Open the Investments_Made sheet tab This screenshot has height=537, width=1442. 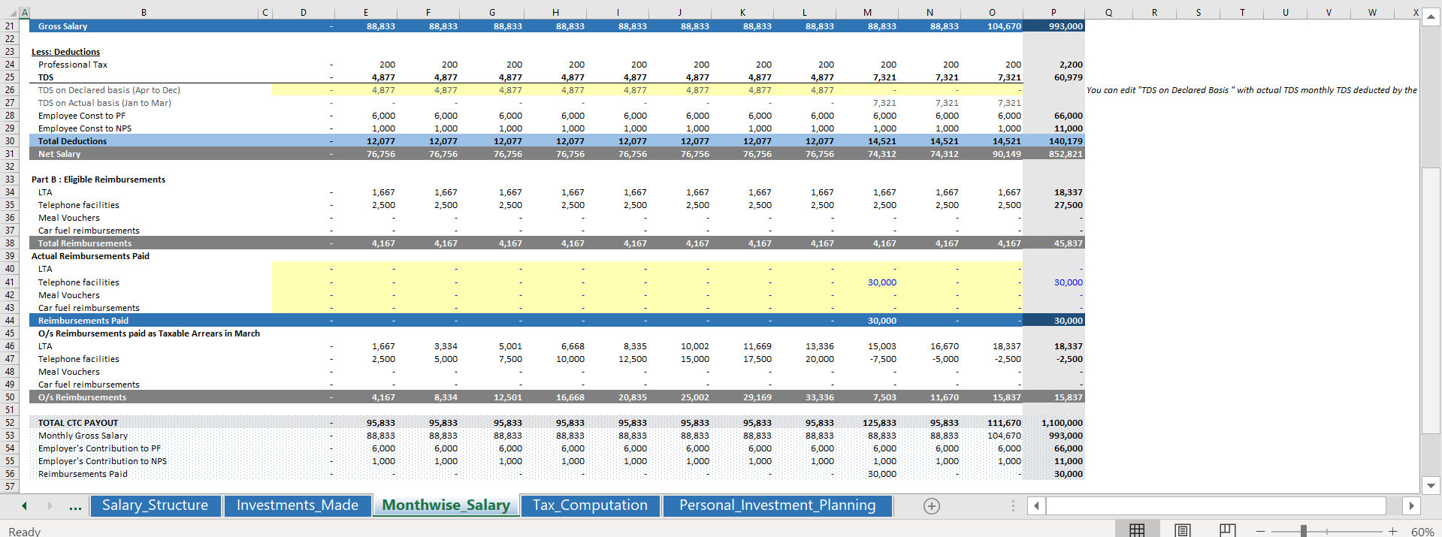pos(298,505)
